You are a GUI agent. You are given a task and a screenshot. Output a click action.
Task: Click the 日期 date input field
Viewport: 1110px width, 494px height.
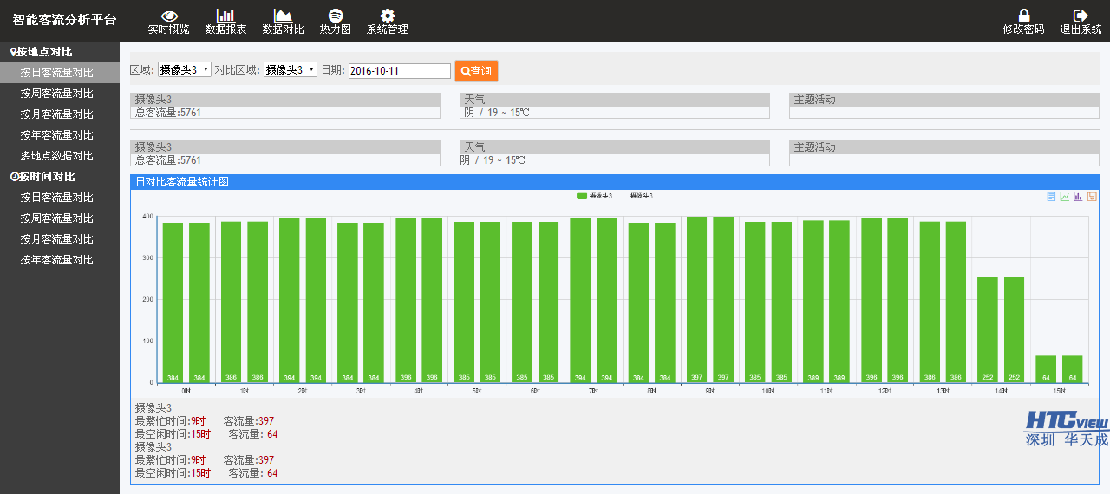coord(400,71)
